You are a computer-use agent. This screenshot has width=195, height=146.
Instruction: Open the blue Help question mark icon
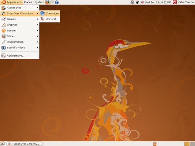57,2
